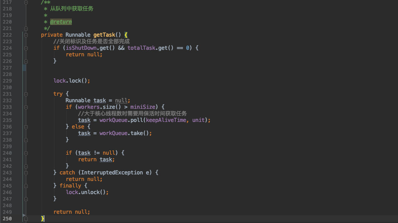
Task: Toggle fold end marker at line 242
Action: click(26, 166)
